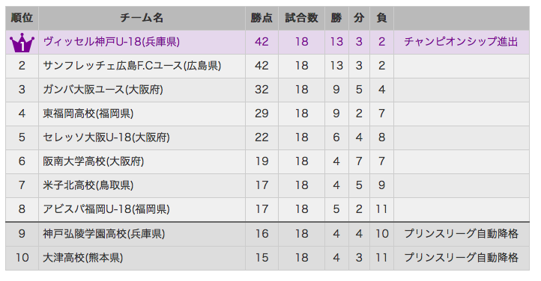Click プリンスリーグ自動降格 note in rank 9 row
541x281 pixels.
click(x=462, y=234)
